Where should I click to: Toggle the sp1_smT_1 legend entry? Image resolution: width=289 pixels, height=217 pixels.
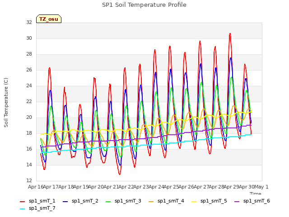(x=37, y=201)
